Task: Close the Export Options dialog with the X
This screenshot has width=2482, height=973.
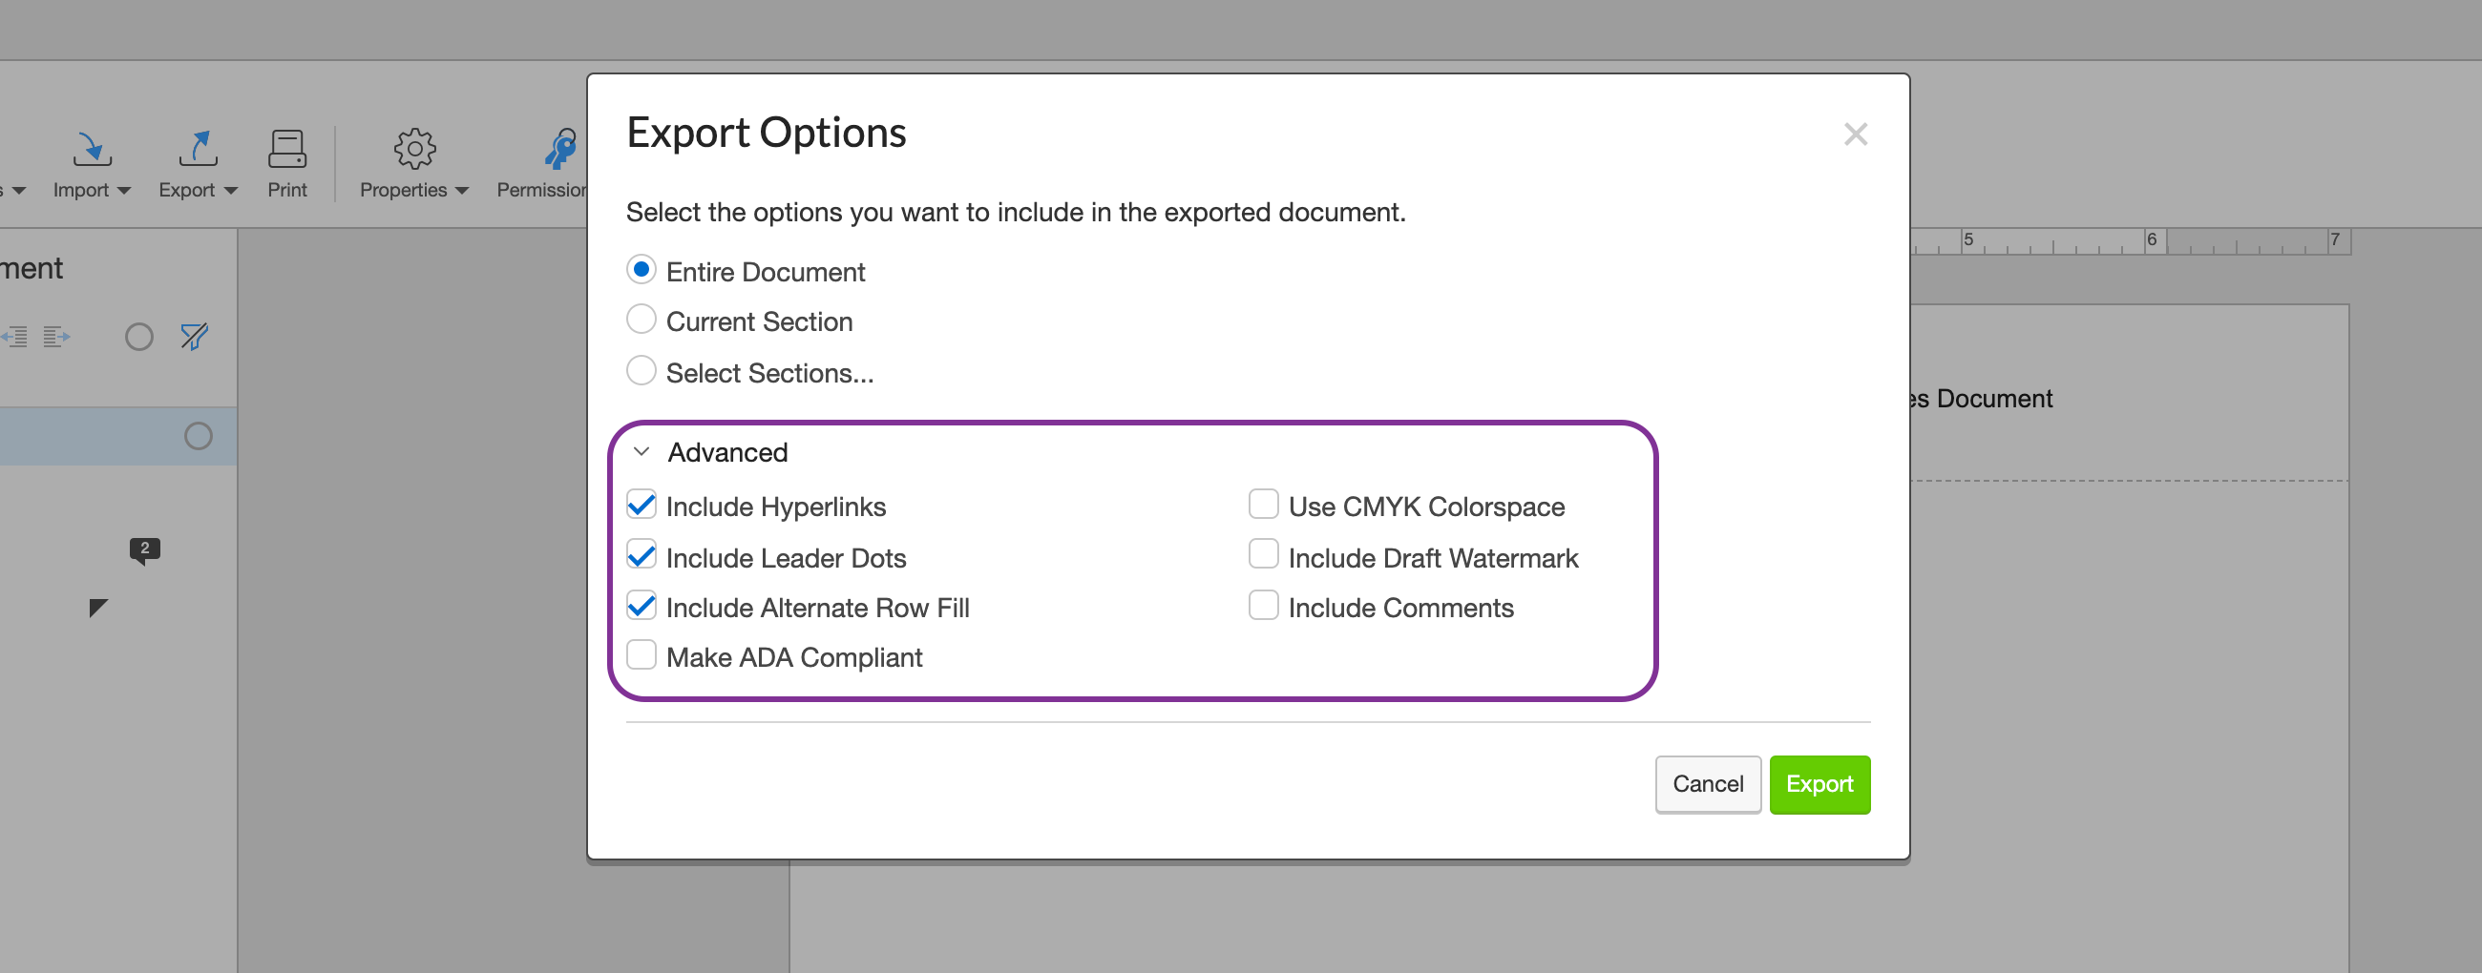Action: tap(1855, 134)
